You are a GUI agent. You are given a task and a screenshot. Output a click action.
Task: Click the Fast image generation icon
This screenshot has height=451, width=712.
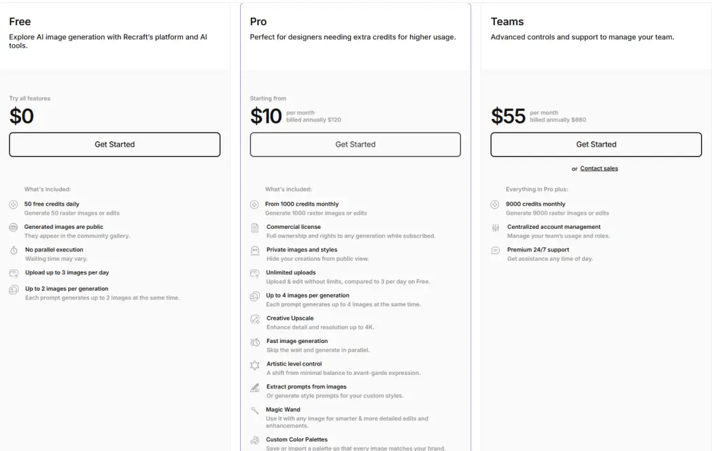coord(255,342)
